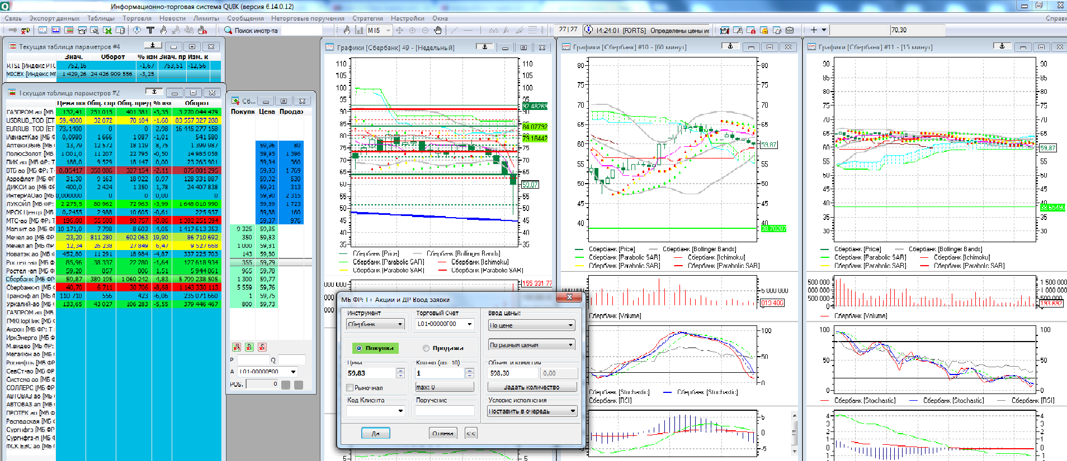
Task: Open the Связь menu
Action: (13, 18)
